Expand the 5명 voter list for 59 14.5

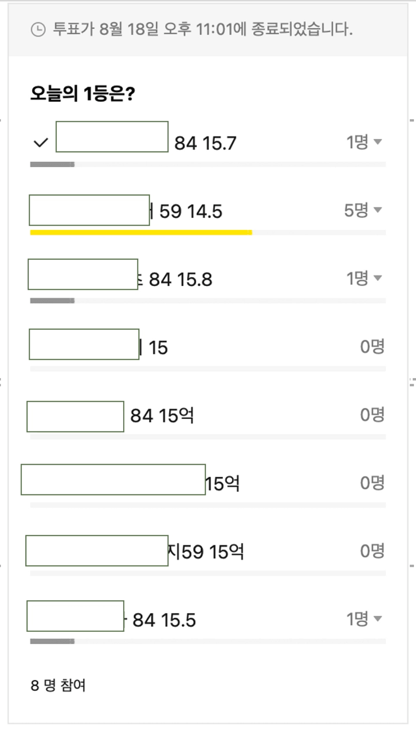pyautogui.click(x=364, y=210)
